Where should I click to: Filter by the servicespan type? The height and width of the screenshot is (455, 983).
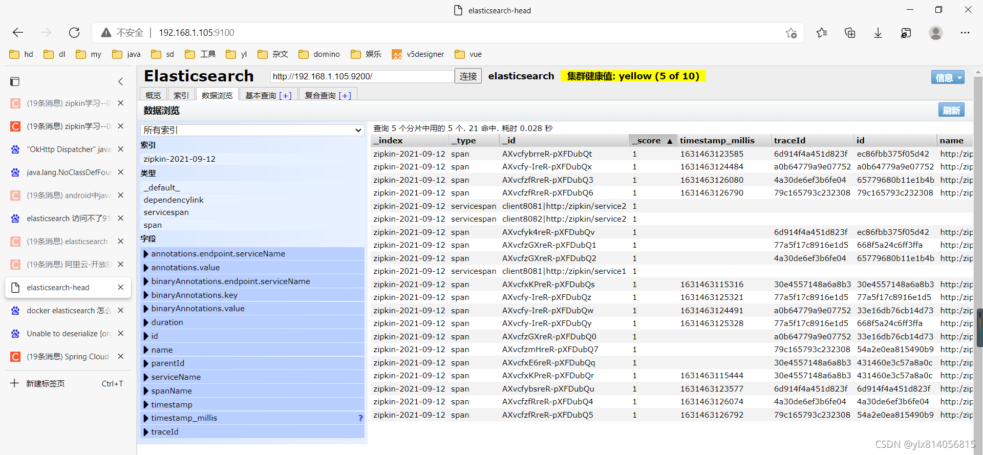252,212
